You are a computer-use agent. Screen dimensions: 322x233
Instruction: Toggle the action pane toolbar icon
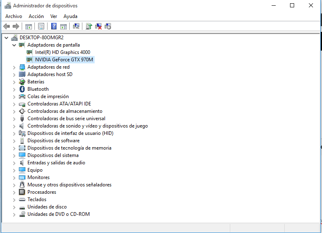point(63,26)
